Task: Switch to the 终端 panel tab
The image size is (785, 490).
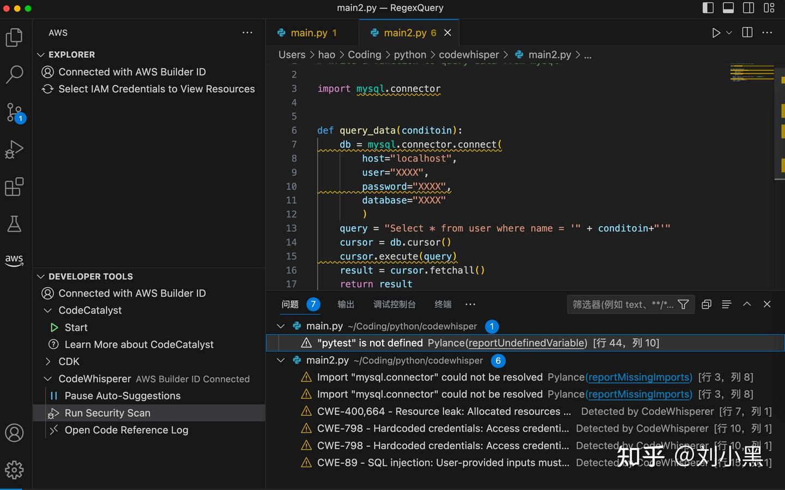Action: 442,304
